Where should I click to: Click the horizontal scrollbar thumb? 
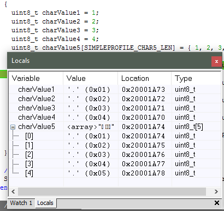tap(112, 191)
